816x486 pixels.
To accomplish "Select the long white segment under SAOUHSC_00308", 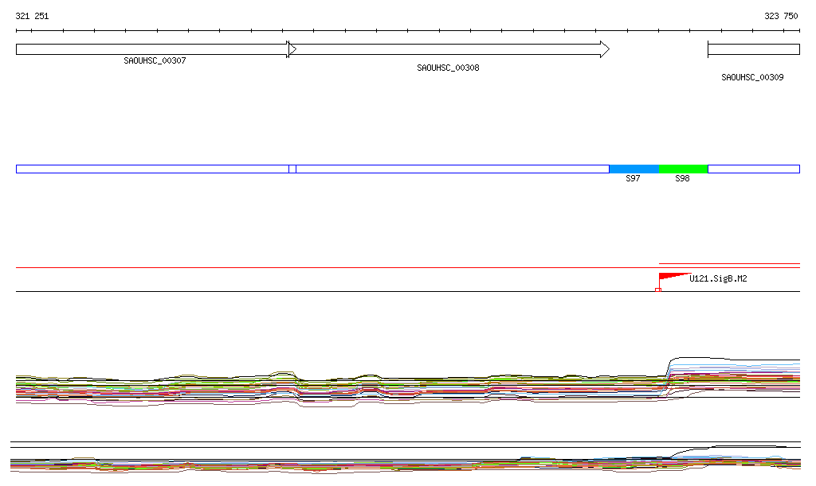I will 452,169.
